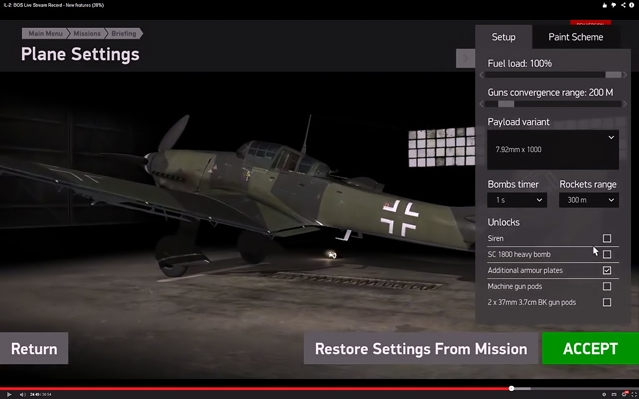Play the video
Image resolution: width=639 pixels, height=399 pixels.
coord(9,395)
